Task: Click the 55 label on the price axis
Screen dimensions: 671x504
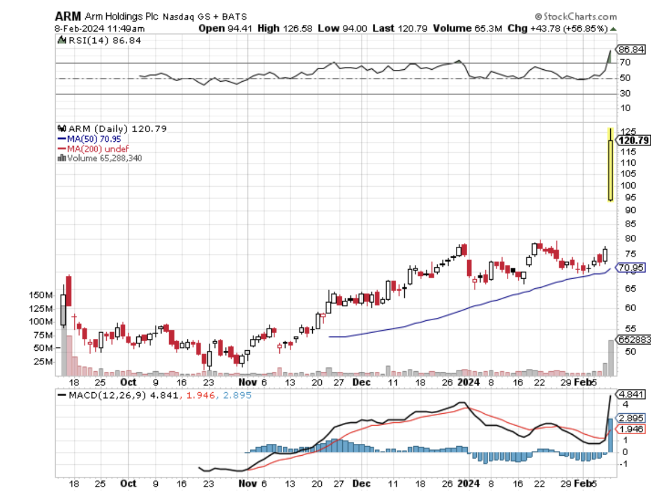Action: 630,329
